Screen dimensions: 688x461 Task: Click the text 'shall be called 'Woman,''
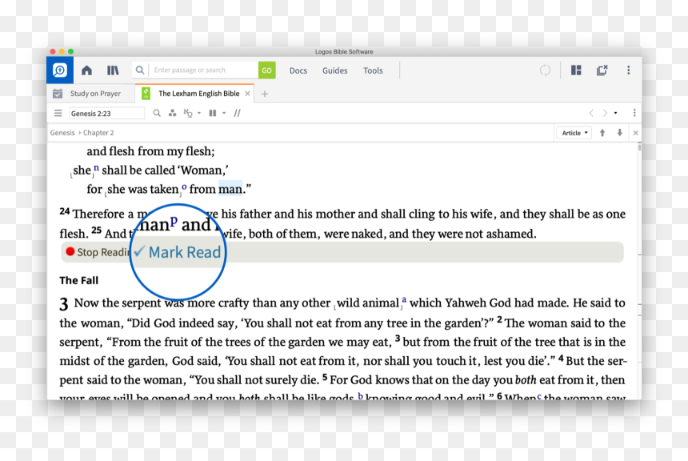click(x=165, y=170)
